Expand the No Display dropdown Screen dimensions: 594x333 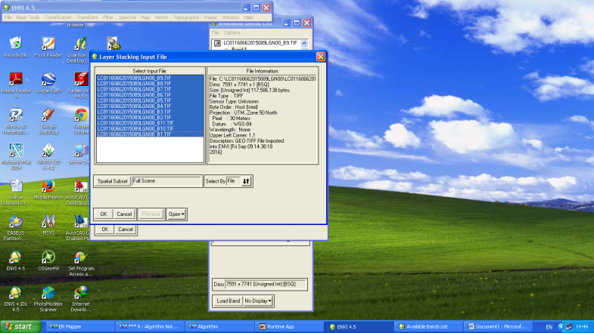258,301
